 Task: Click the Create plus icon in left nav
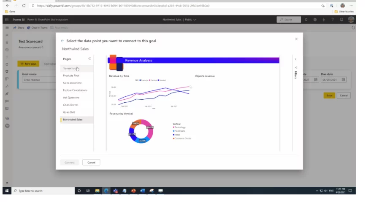(7, 57)
